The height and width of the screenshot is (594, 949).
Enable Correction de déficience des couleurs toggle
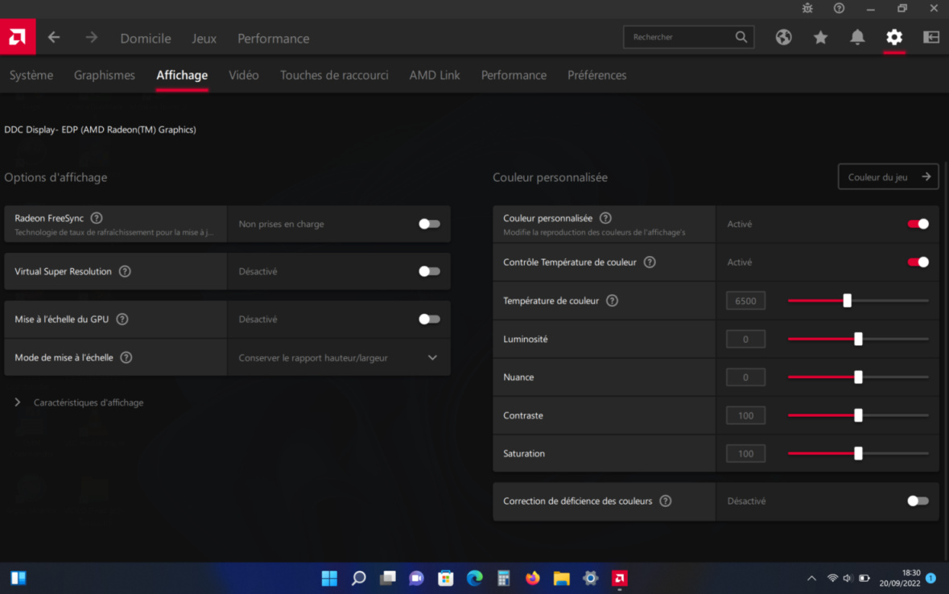point(918,501)
